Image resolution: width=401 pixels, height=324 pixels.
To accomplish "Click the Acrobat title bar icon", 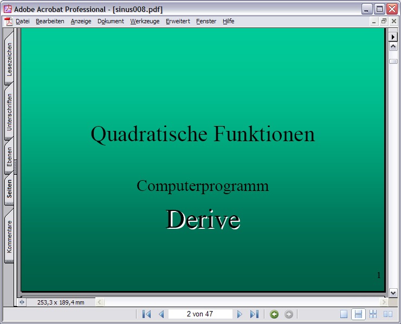I will coord(8,9).
